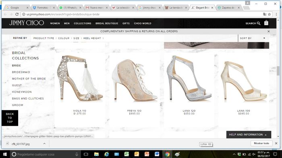282x158 pixels.
Task: Open the Lana 120 sandal product
Action: point(189,79)
